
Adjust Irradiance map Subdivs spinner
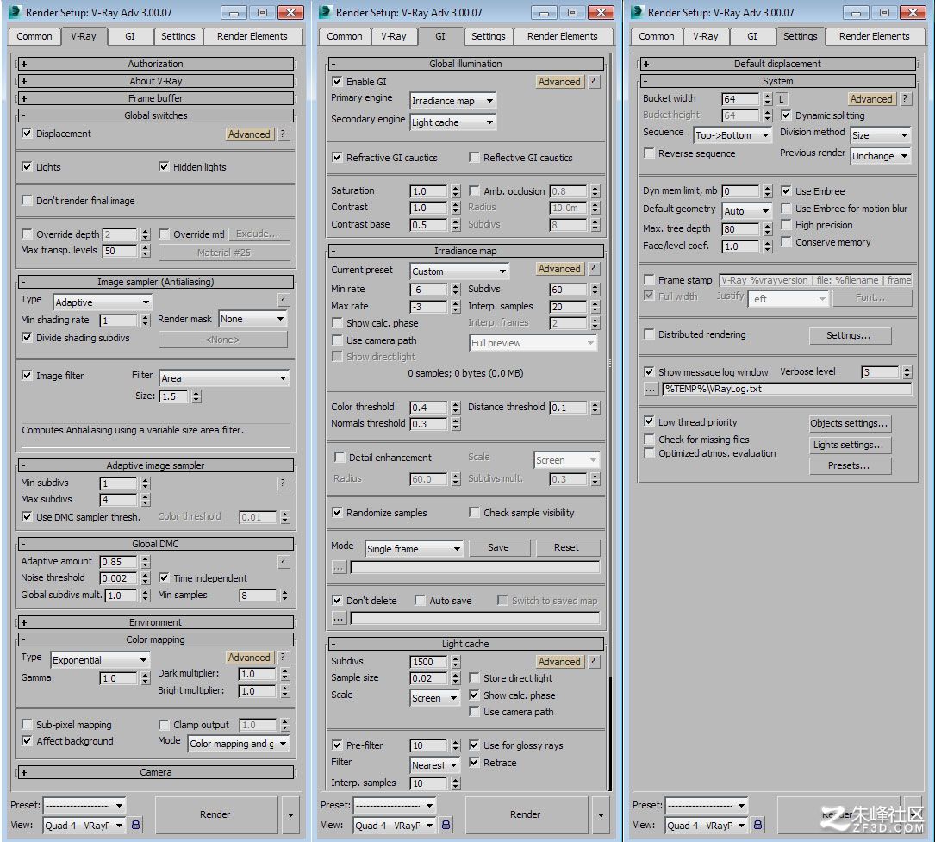(x=595, y=290)
